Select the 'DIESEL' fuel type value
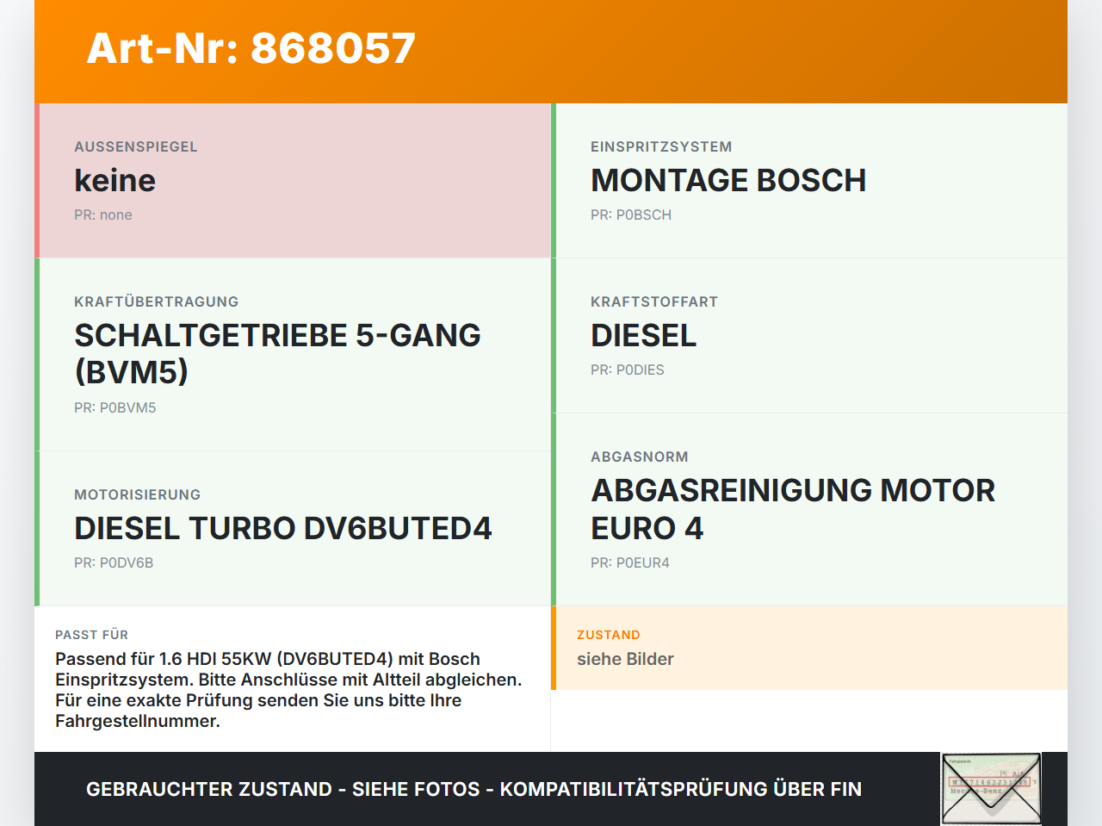 pyautogui.click(x=643, y=335)
